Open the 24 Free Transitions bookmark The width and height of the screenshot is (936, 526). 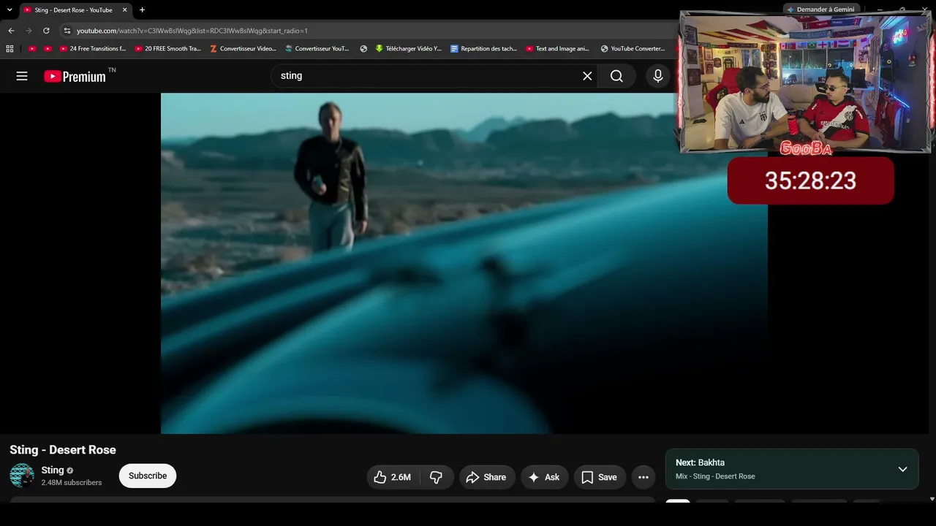click(x=93, y=49)
